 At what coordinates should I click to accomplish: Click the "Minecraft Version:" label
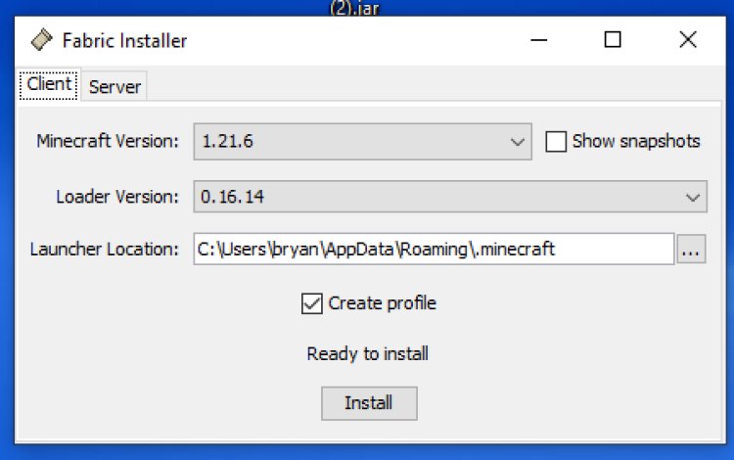point(108,141)
